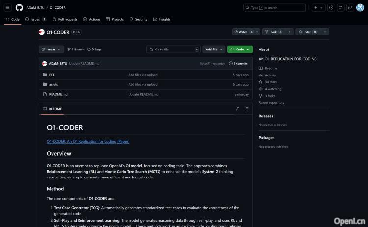368x227 pixels.
Task: Expand the main branch dropdown
Action: coord(51,50)
